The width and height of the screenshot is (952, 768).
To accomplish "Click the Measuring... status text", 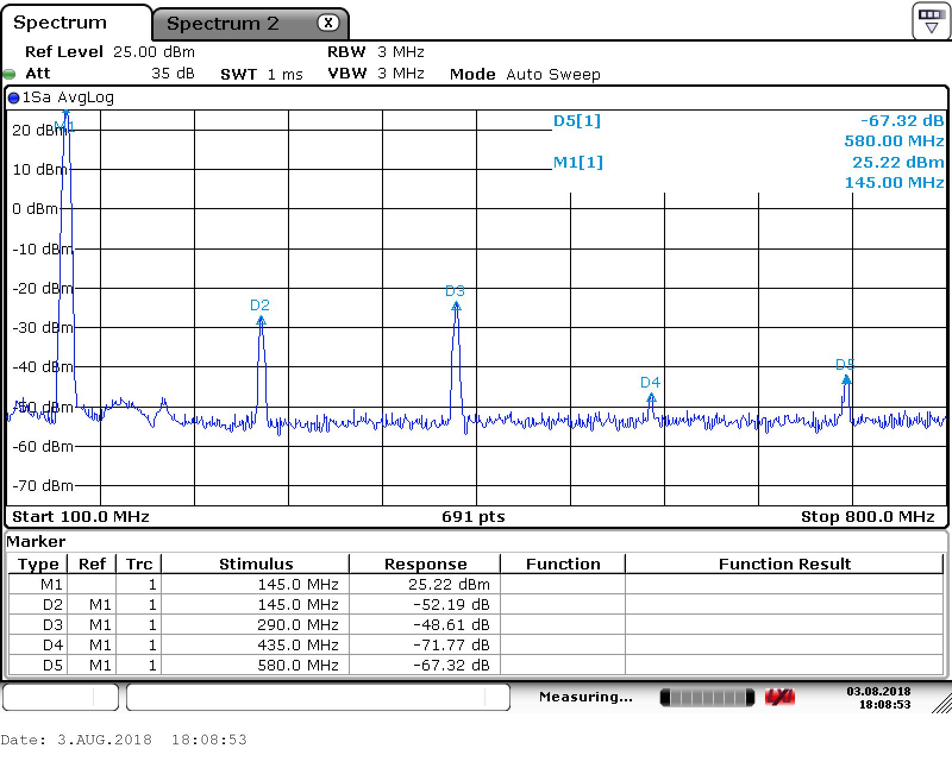I will pos(585,697).
